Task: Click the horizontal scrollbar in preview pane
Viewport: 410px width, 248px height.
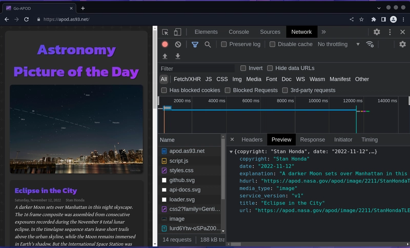Action: coord(236,244)
